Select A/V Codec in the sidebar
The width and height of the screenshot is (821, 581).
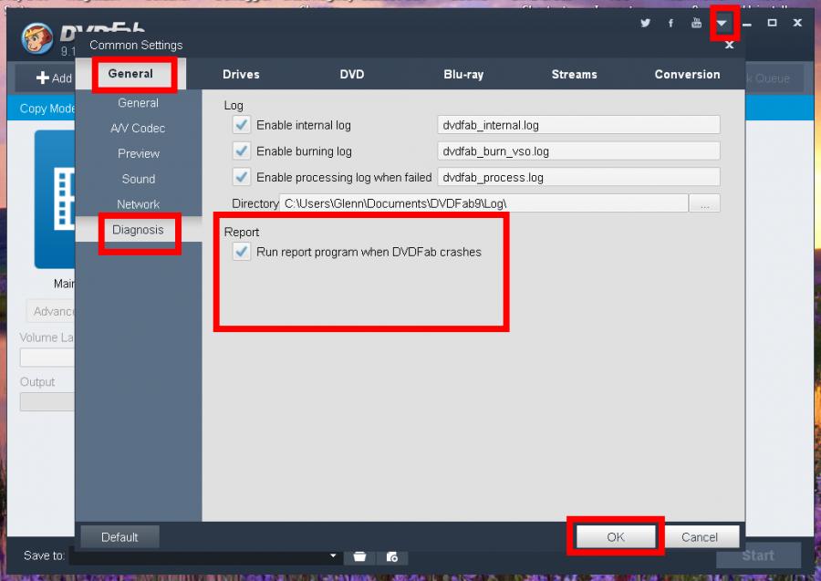click(139, 129)
